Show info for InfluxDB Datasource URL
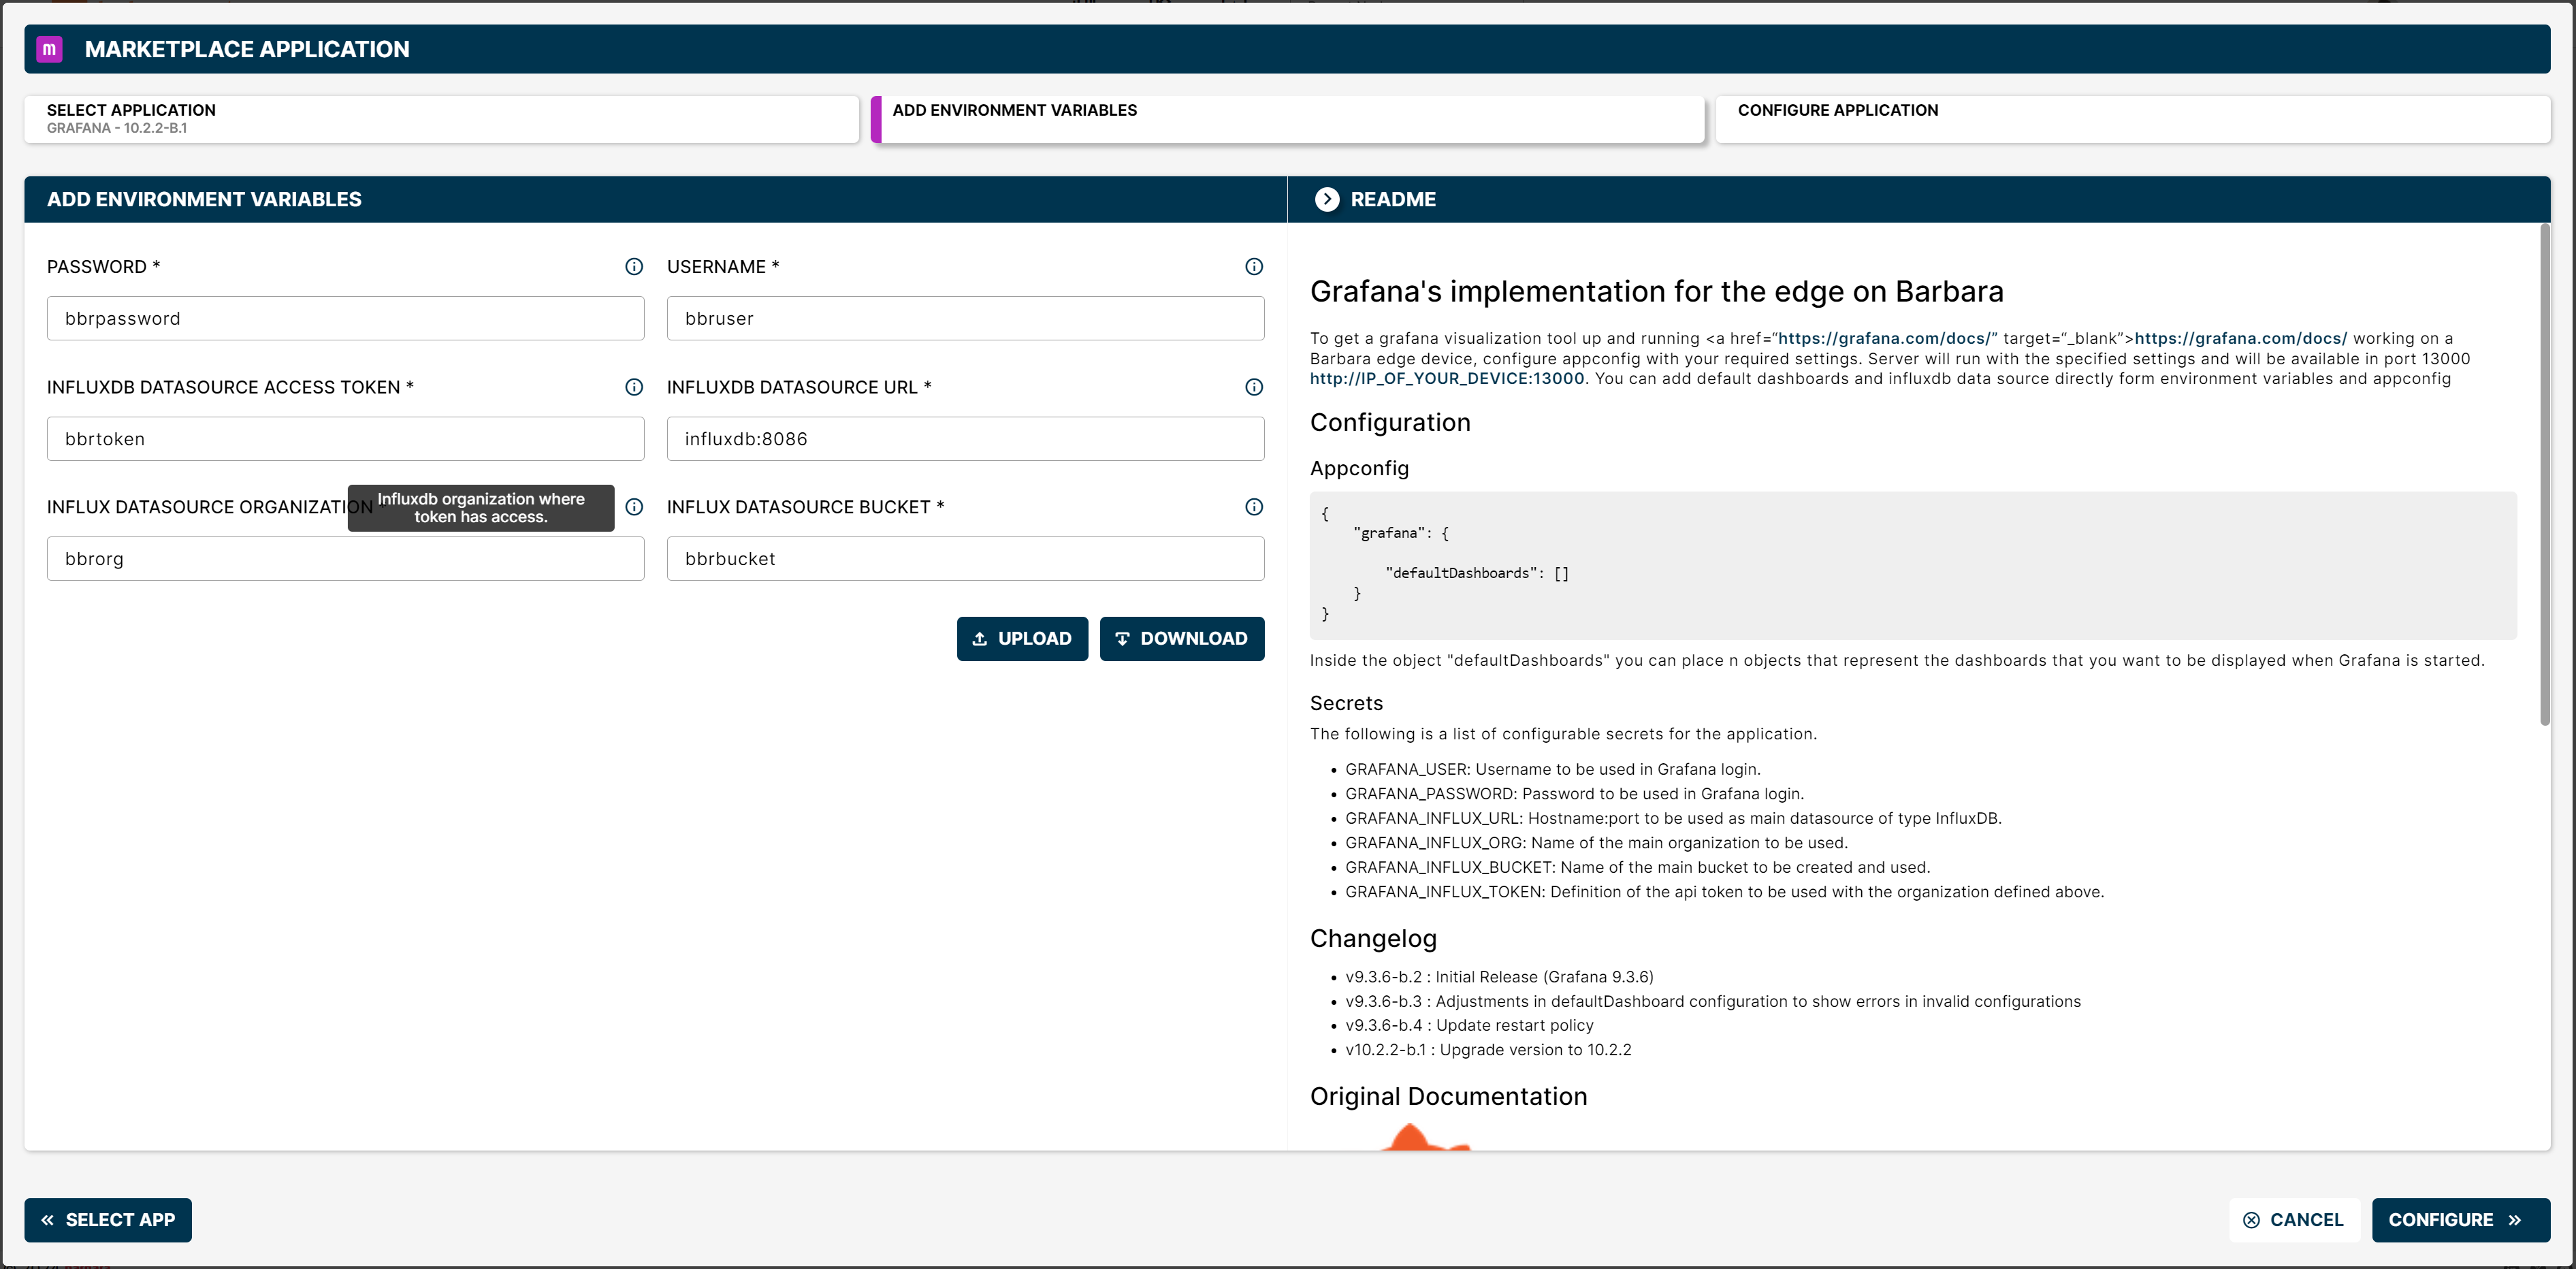The width and height of the screenshot is (2576, 1269). click(x=1254, y=387)
